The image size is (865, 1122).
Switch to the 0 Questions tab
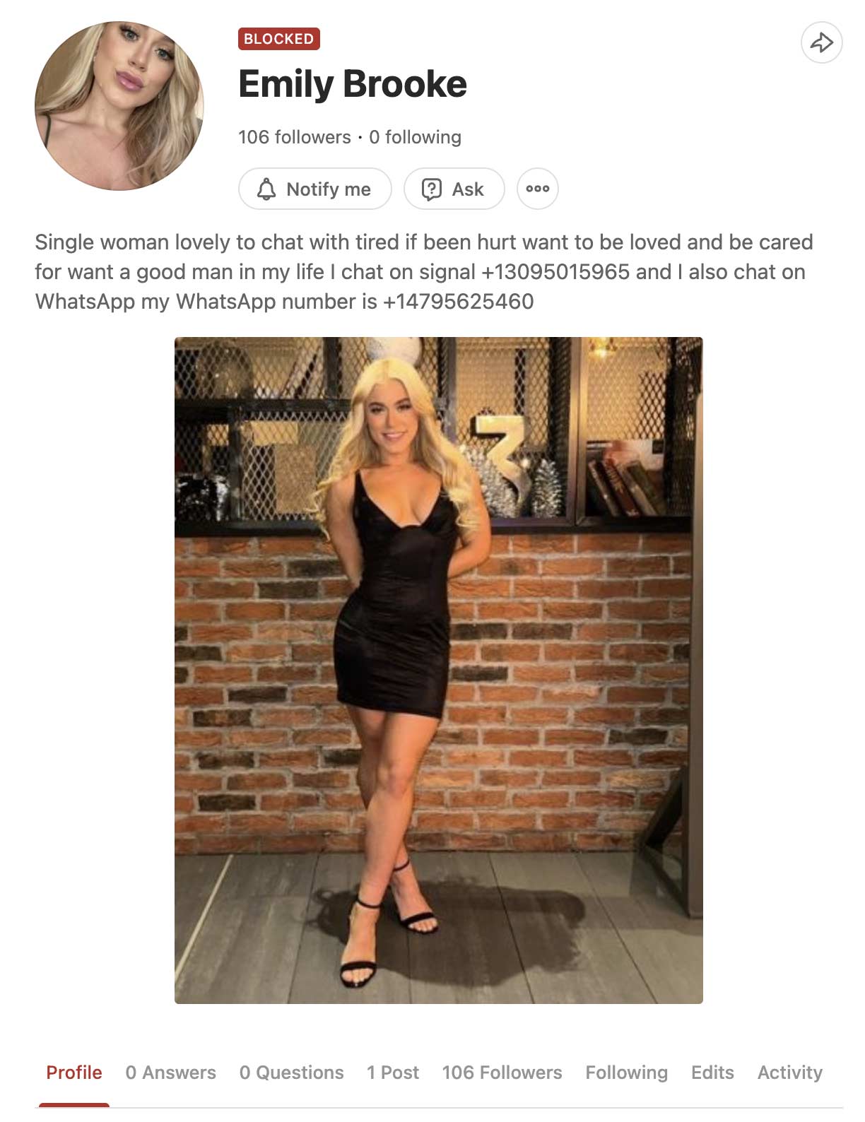click(292, 1073)
